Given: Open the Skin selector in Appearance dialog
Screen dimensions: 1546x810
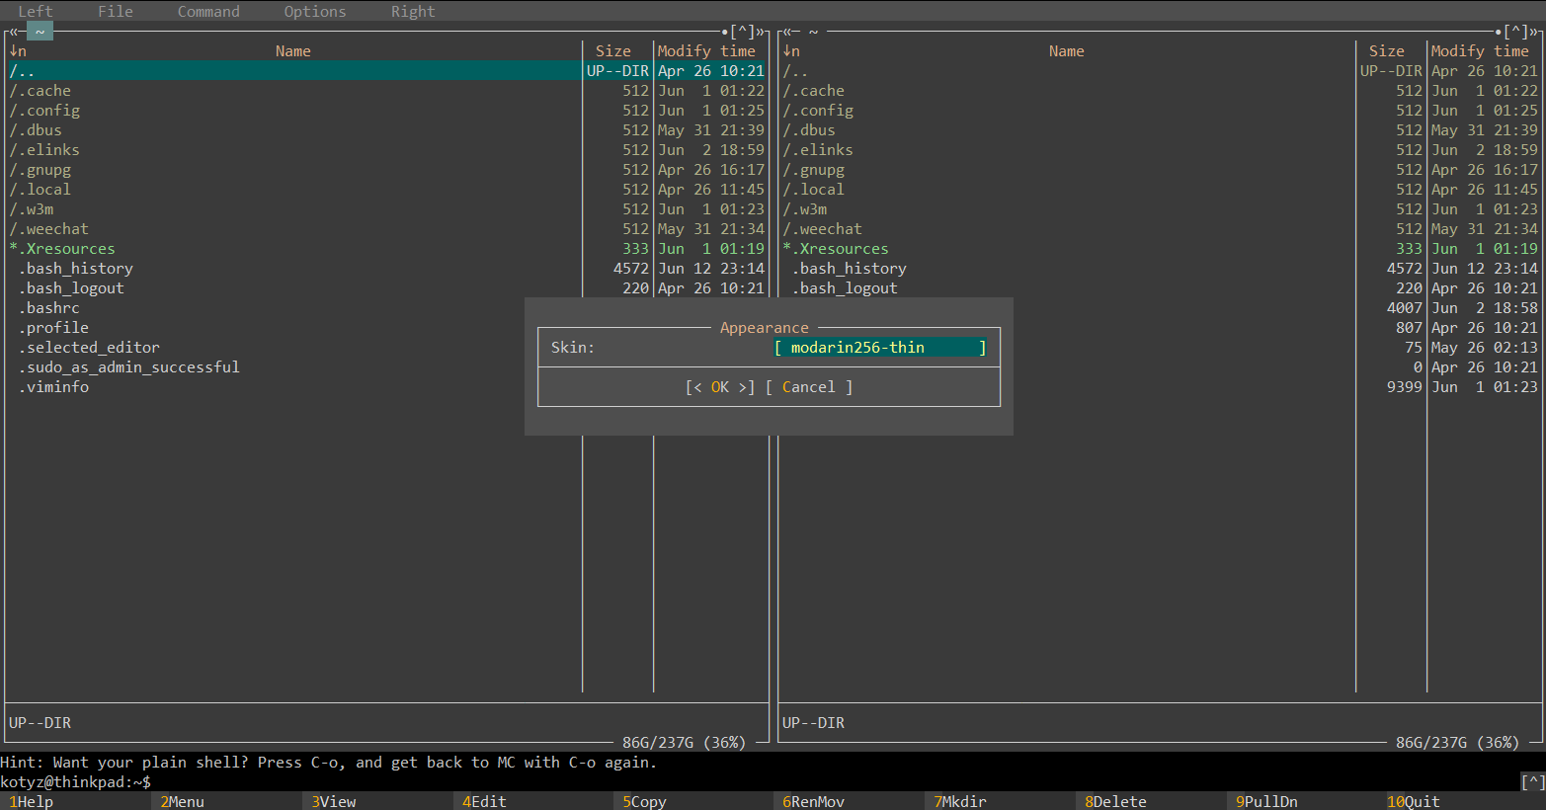Looking at the screenshot, I should pyautogui.click(x=879, y=348).
